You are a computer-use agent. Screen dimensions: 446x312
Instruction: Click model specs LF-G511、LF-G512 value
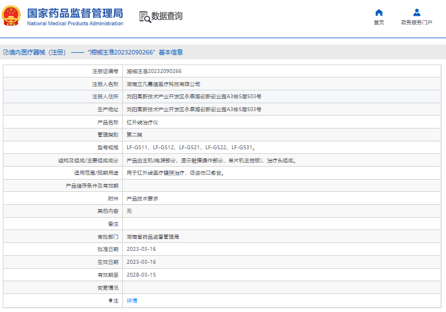[191, 148]
